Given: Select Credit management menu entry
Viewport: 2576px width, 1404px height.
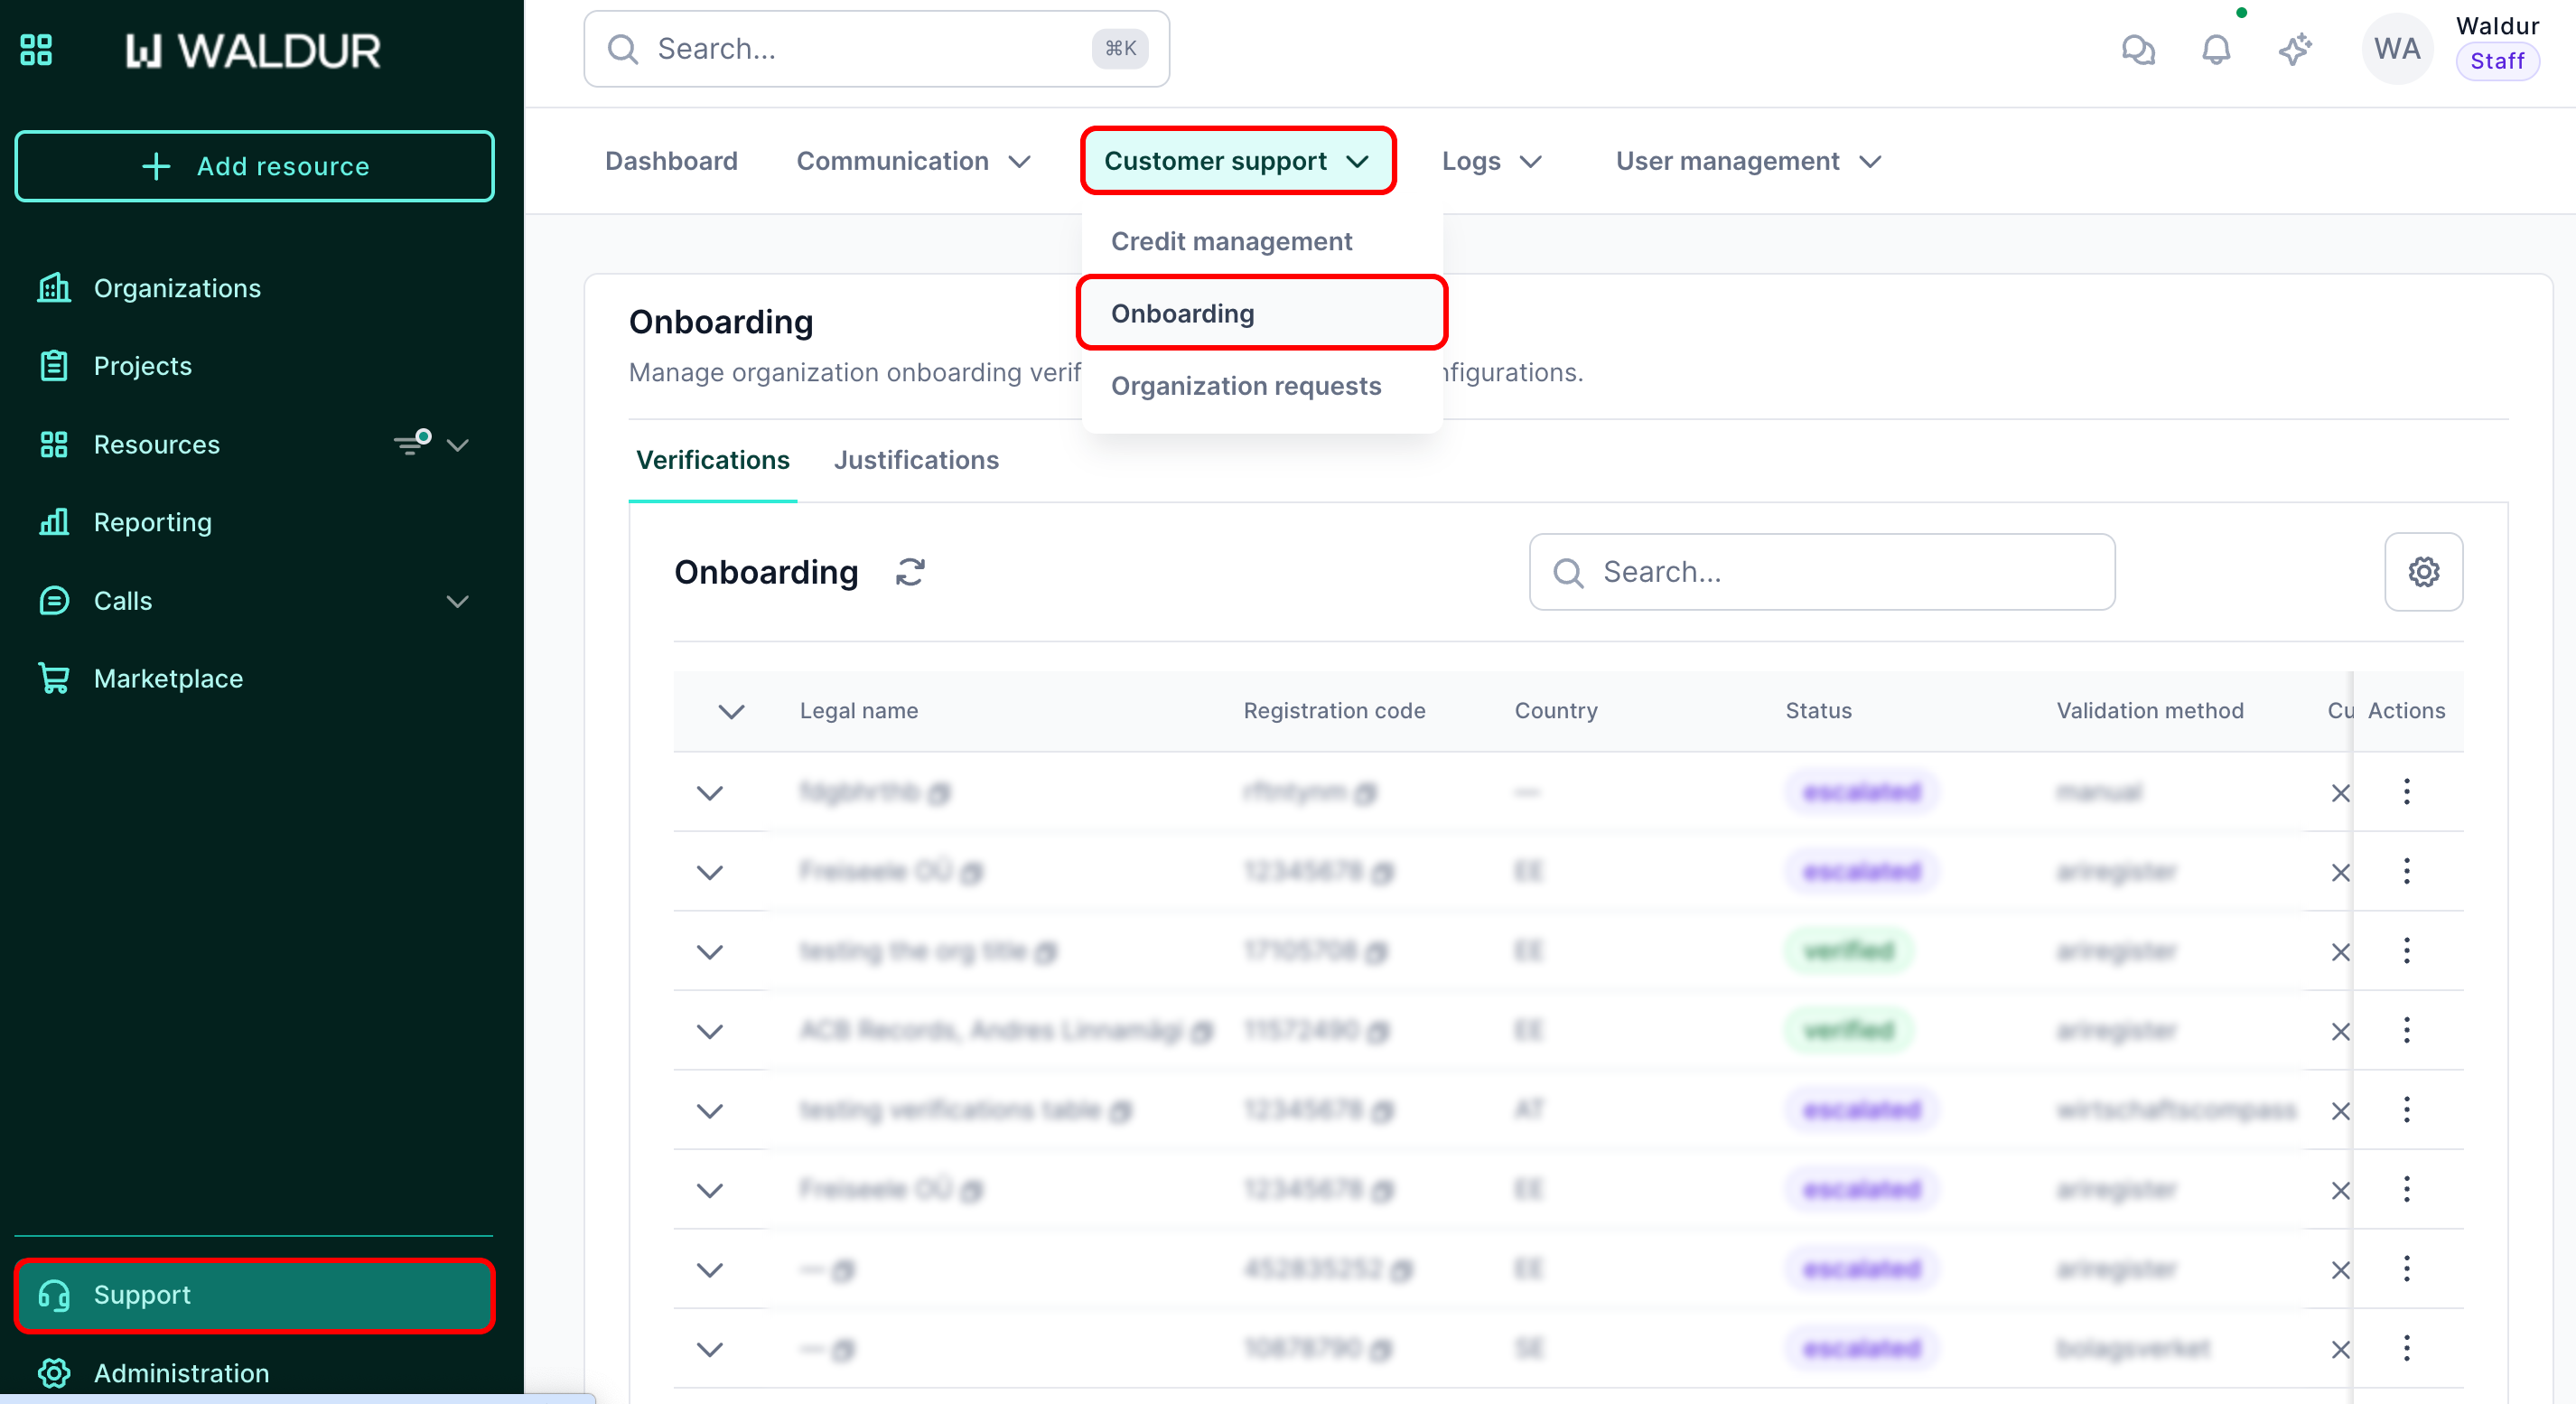Looking at the screenshot, I should [1231, 241].
